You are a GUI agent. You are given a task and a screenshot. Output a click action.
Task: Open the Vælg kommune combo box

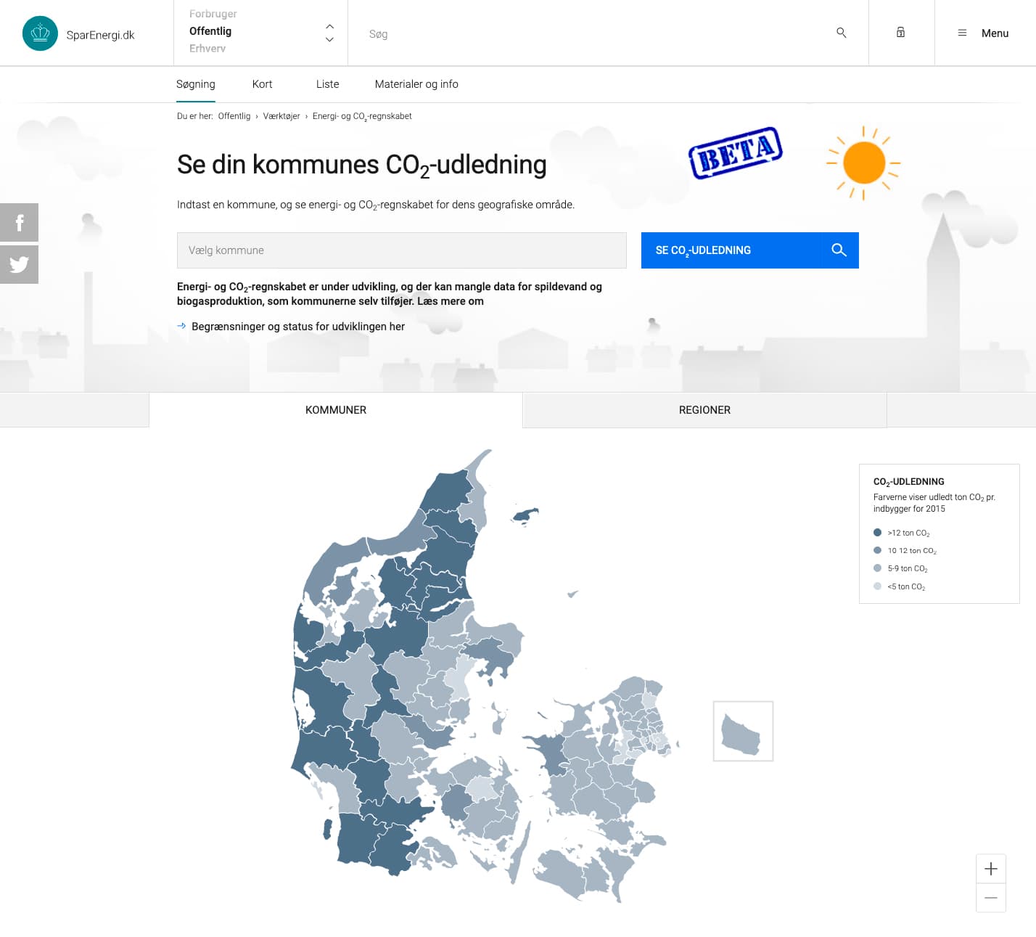(x=402, y=250)
